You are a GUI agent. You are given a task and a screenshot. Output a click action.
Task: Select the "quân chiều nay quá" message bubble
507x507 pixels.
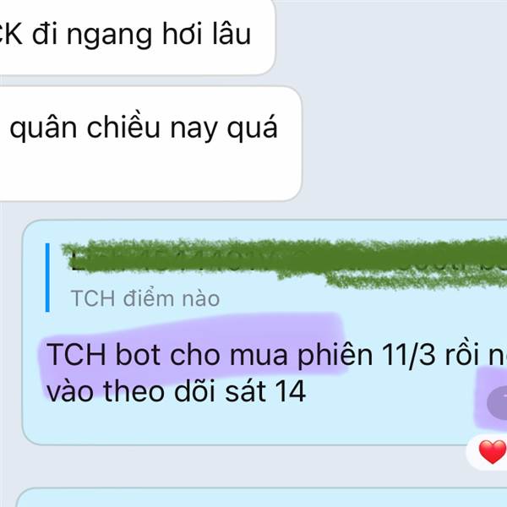[x=150, y=144]
